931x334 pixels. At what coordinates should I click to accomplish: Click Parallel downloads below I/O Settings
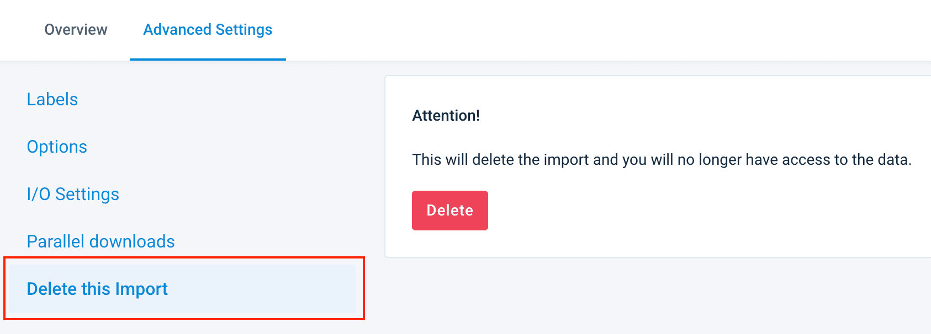(x=100, y=241)
